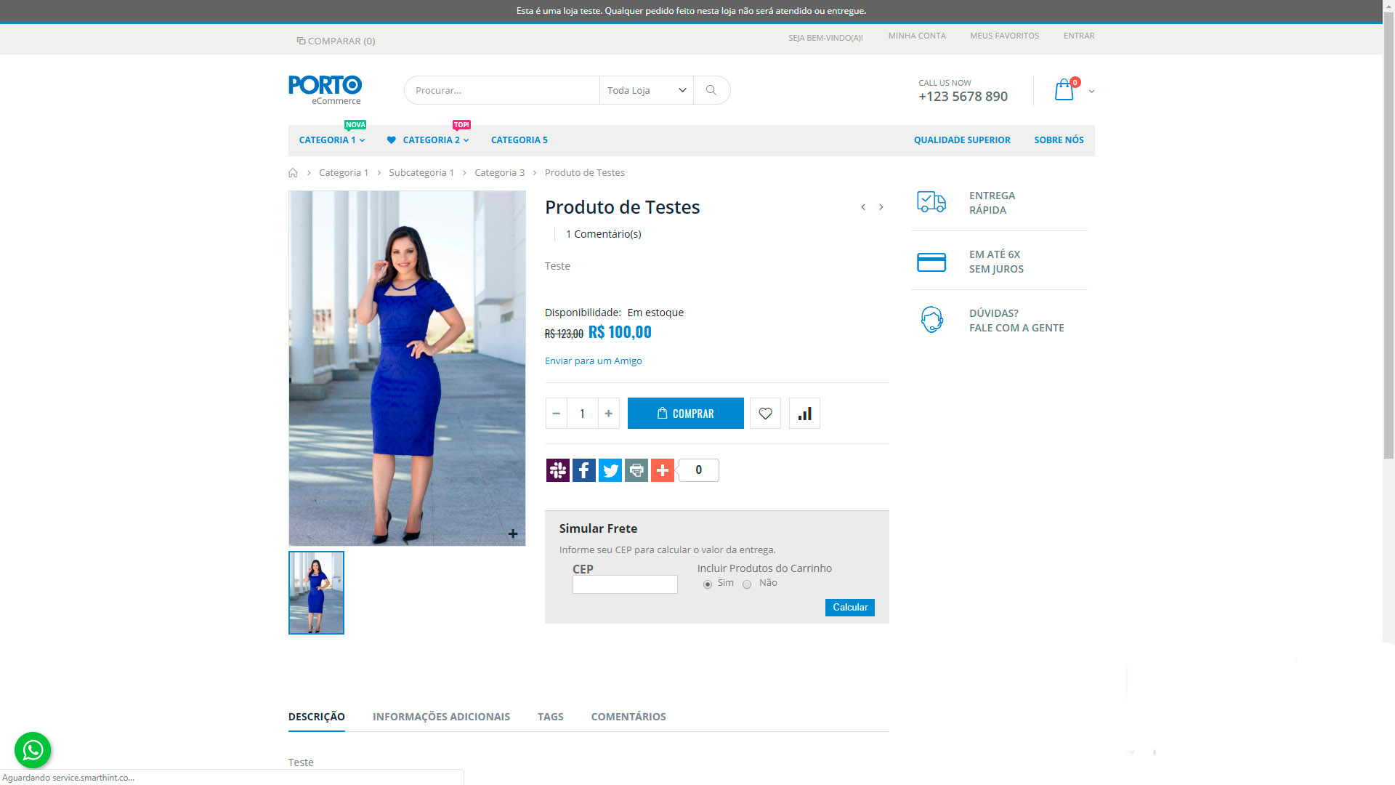Go to next product arrow

881,207
